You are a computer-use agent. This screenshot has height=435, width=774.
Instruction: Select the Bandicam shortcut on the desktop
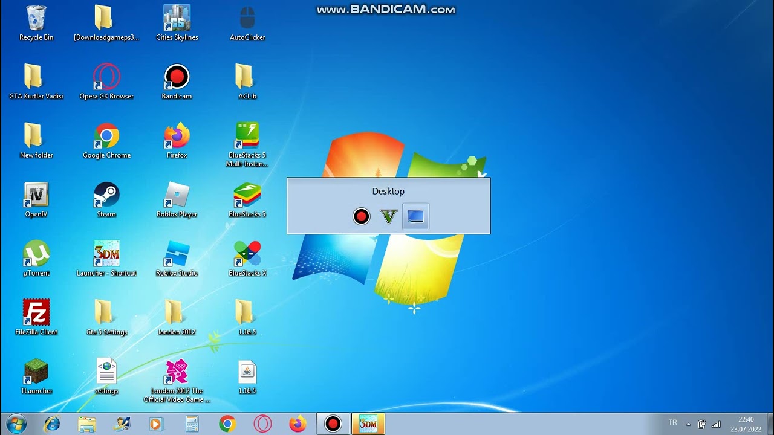(x=177, y=82)
